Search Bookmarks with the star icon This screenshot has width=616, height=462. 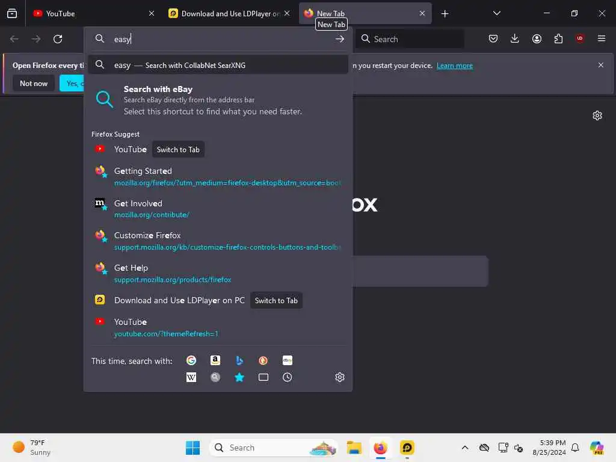point(239,377)
